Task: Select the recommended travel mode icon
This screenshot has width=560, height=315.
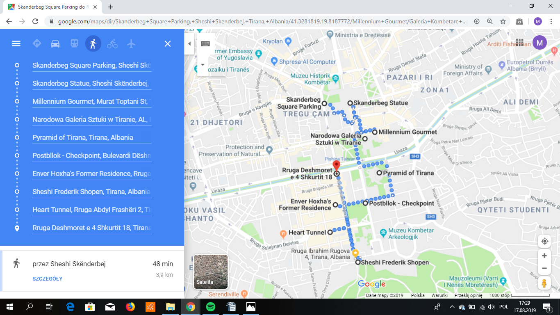Action: (x=37, y=43)
